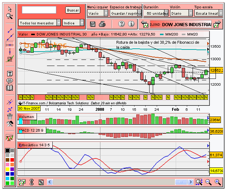Click the trash can delete tool
Viewport: 227px width, 190px height.
pyautogui.click(x=10, y=117)
